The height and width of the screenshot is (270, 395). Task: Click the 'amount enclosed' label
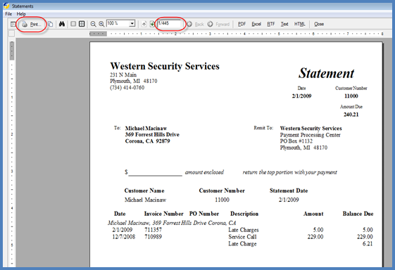click(204, 172)
